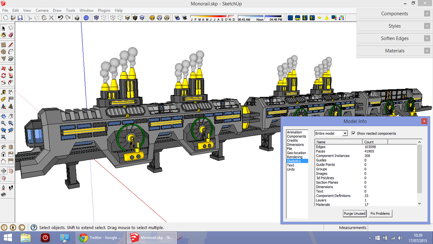Click the shadow date month slider
The height and width of the screenshot is (244, 433).
tap(213, 17)
